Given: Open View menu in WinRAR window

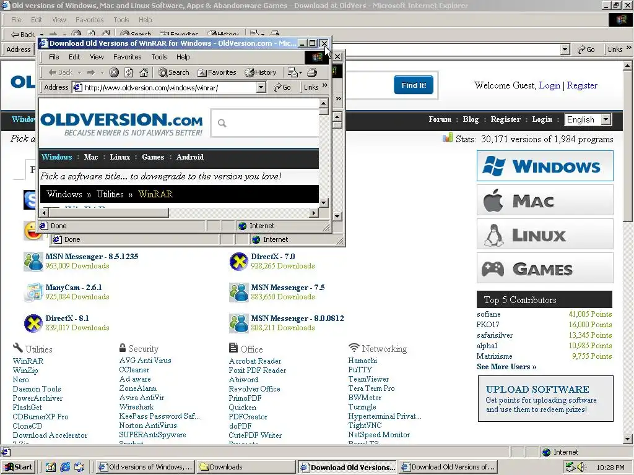Looking at the screenshot, I should [97, 57].
